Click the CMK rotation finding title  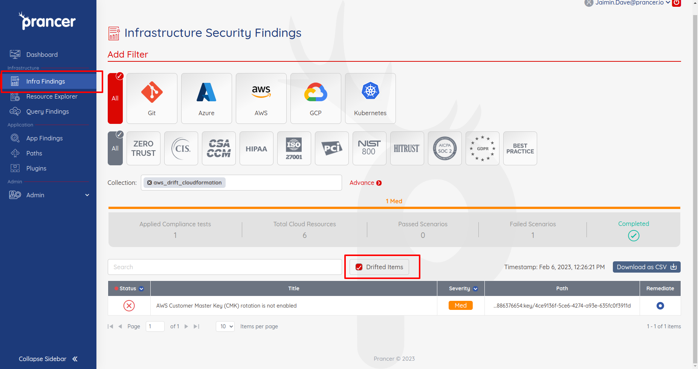click(x=226, y=306)
